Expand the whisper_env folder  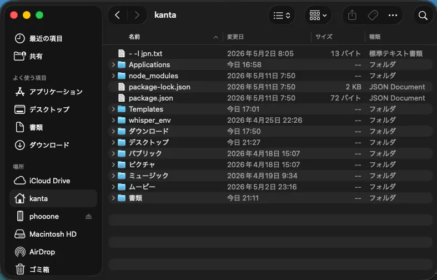pos(113,120)
